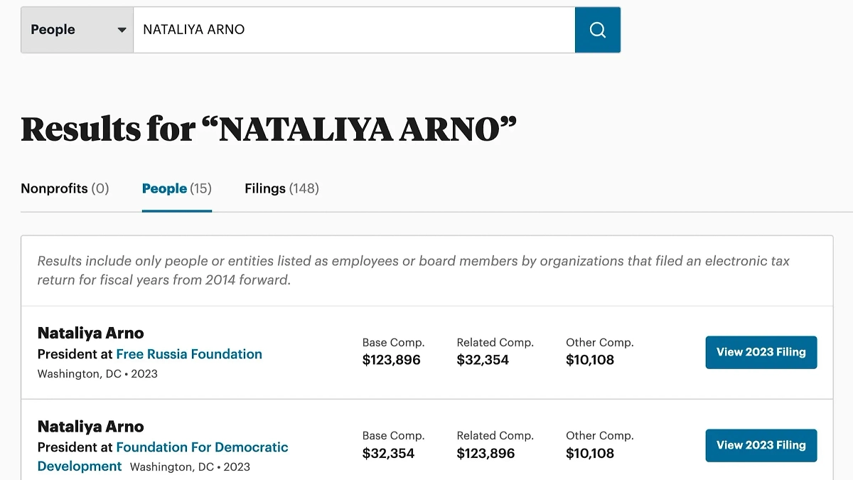The height and width of the screenshot is (480, 853).
Task: Open the Free Russia Foundation link
Action: click(189, 354)
